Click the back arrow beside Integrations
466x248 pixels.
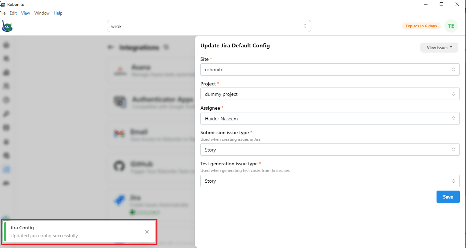click(111, 47)
